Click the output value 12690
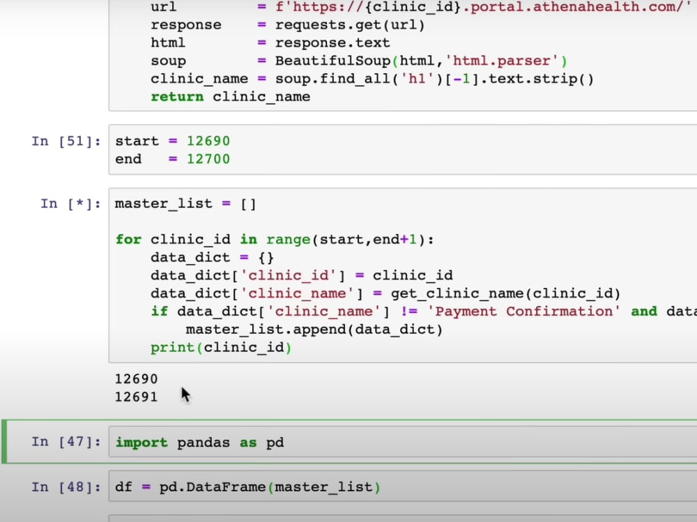The width and height of the screenshot is (697, 522). point(136,379)
